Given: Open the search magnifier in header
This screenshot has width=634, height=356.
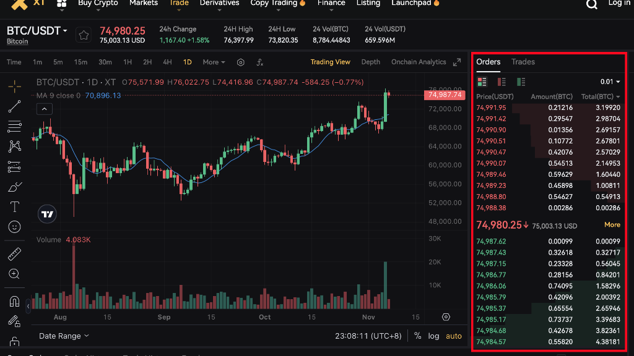Looking at the screenshot, I should 591,4.
